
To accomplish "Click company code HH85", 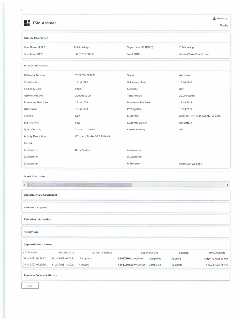I will tap(78, 89).
